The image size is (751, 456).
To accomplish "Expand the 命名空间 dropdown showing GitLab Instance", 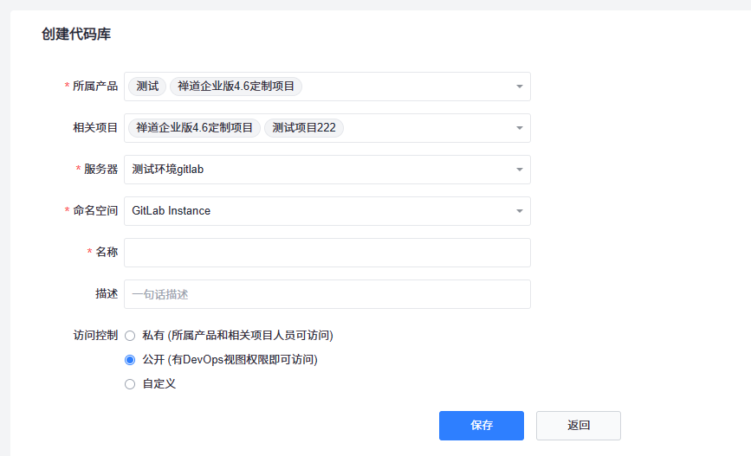I will click(x=327, y=211).
